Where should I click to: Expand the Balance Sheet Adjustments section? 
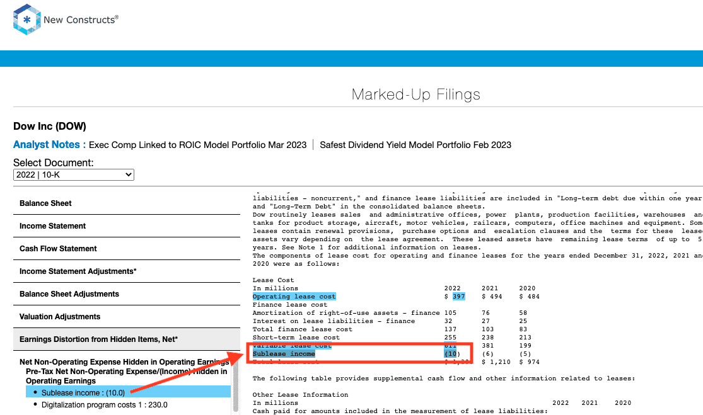click(x=127, y=294)
